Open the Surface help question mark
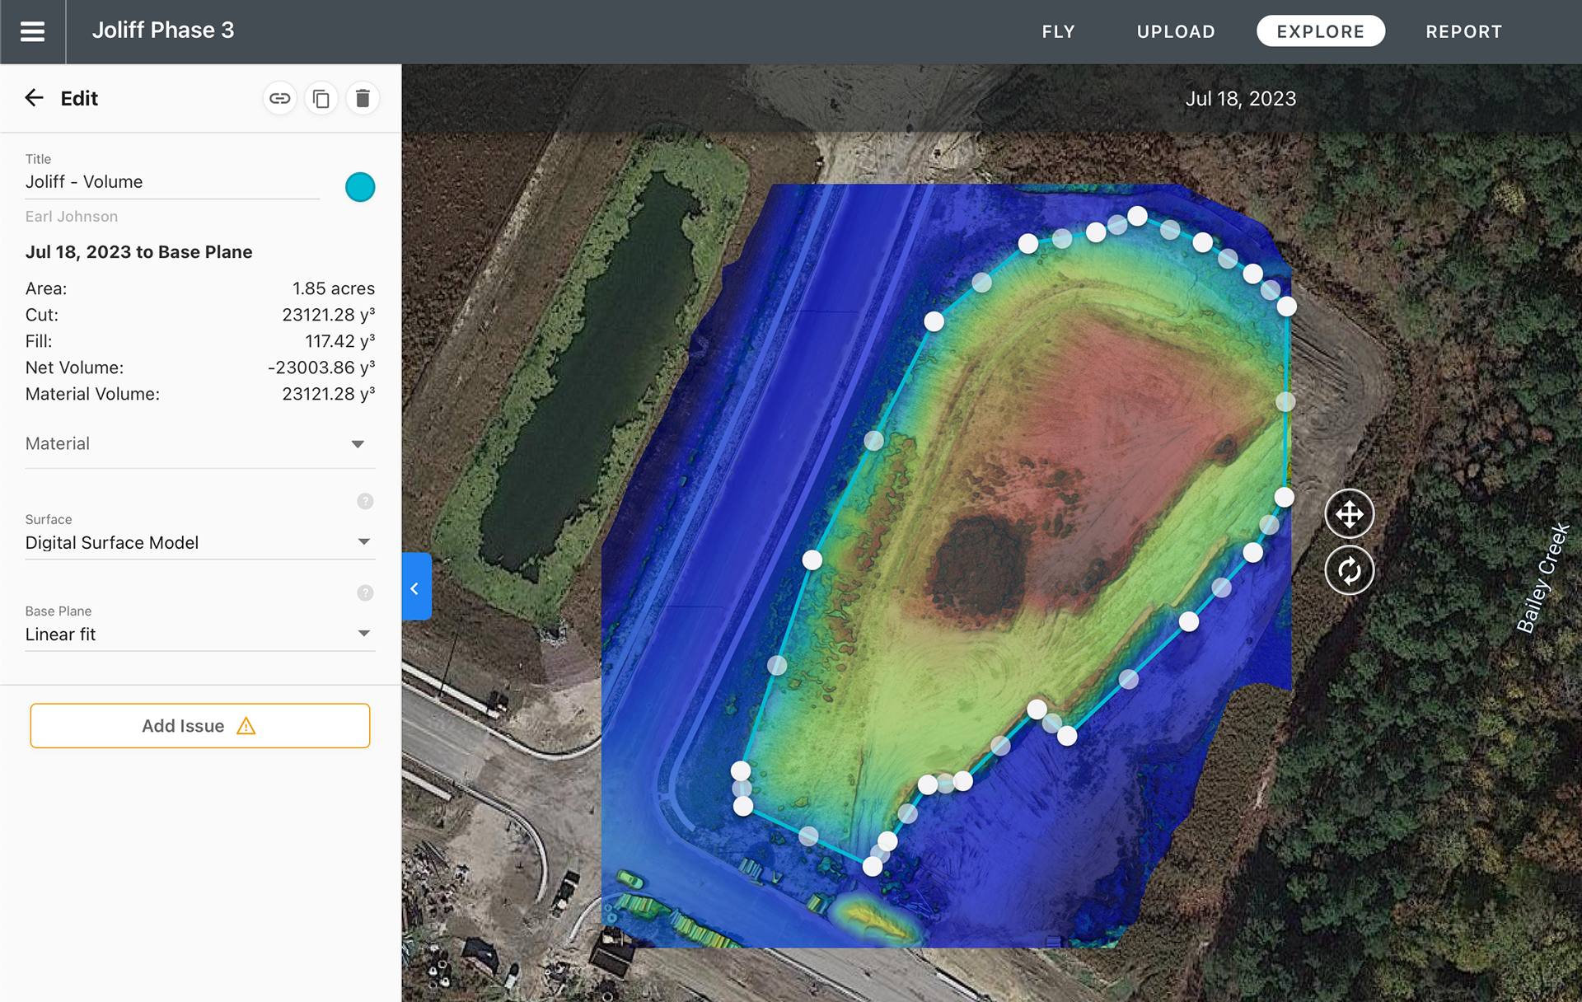1582x1002 pixels. point(365,501)
